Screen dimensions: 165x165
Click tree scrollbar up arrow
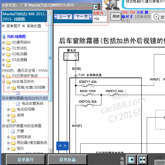coord(50,12)
